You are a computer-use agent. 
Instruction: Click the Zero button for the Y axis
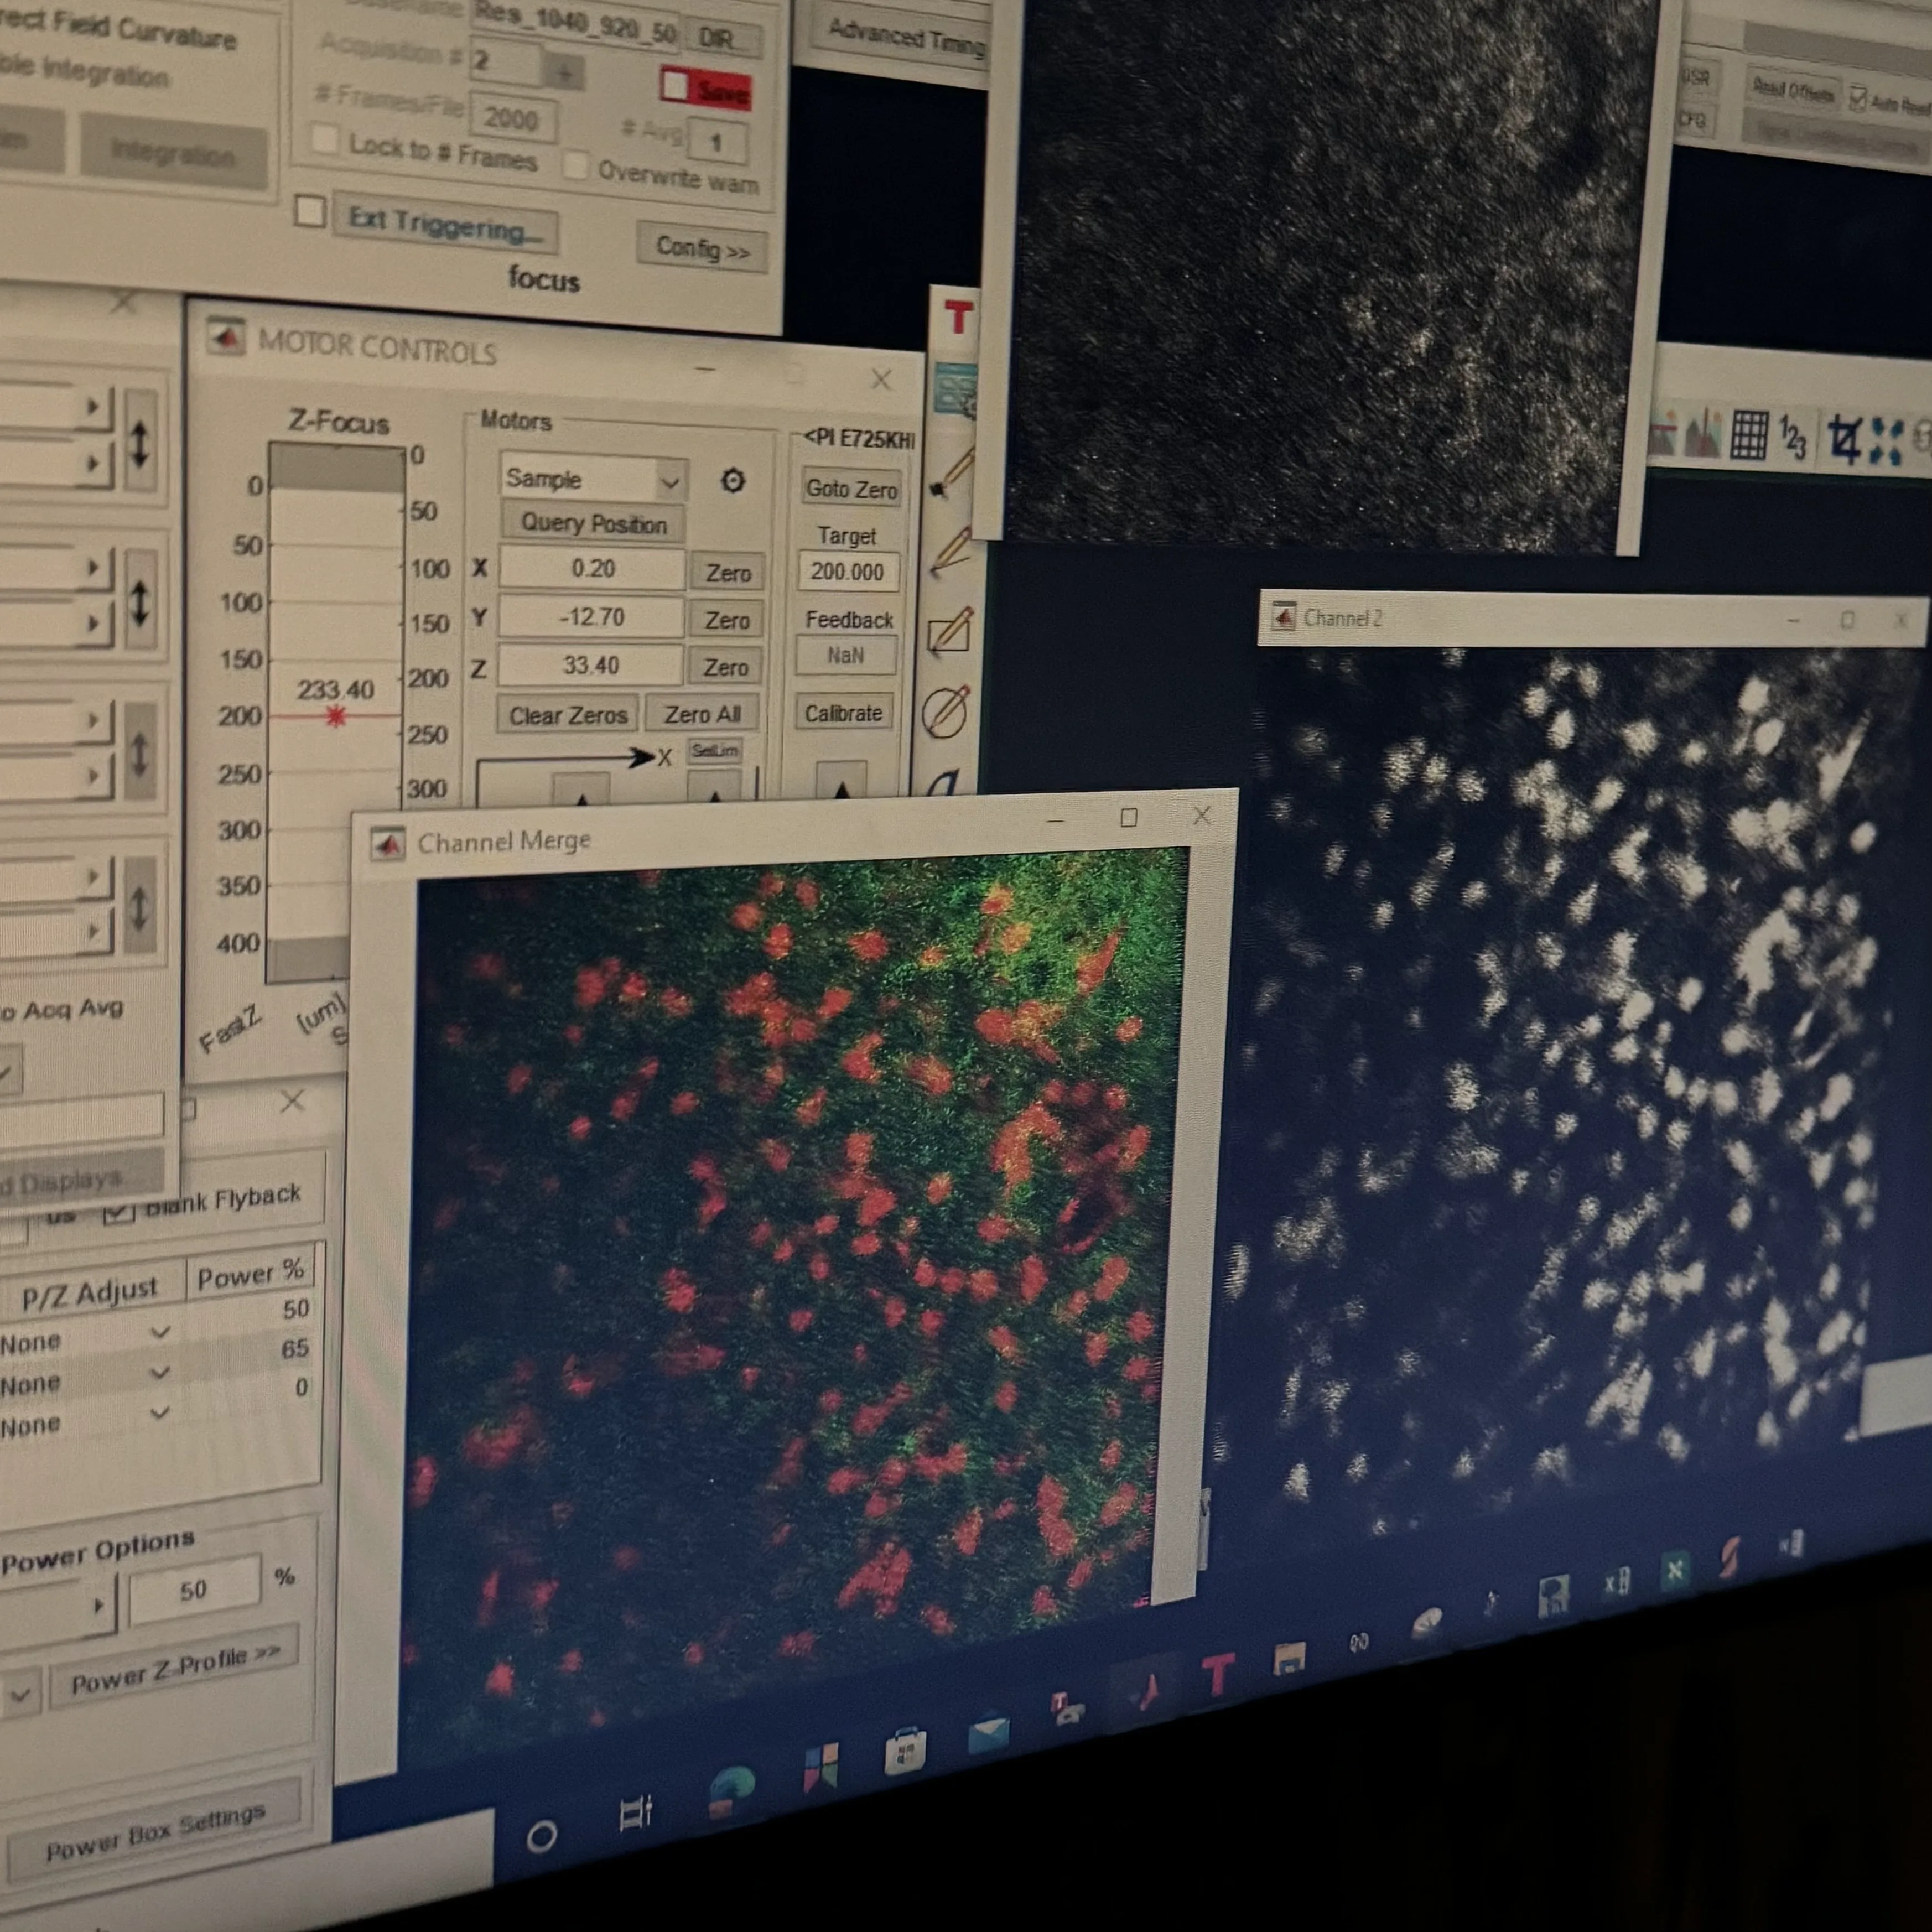pos(727,621)
